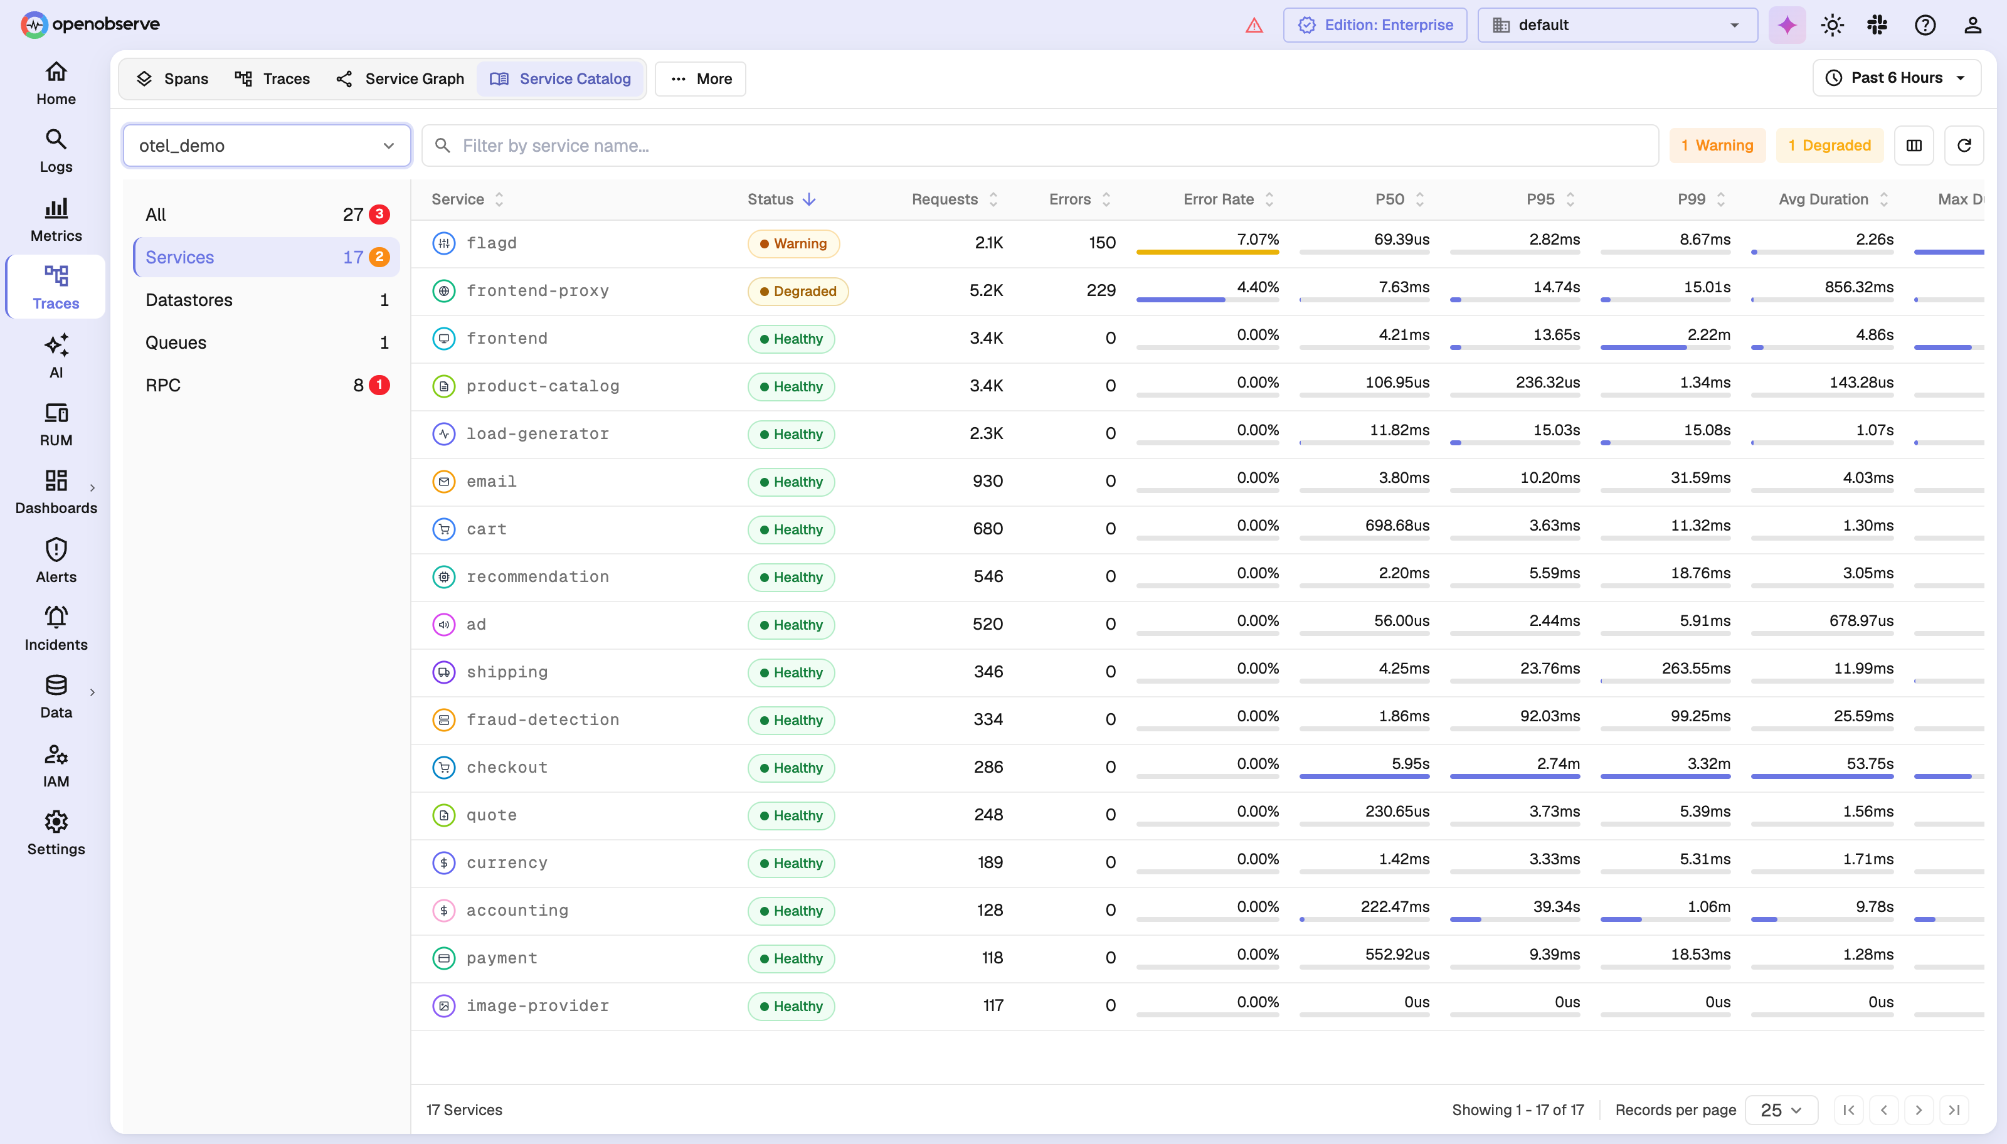Open the user profile menu
The image size is (2007, 1144).
[x=1973, y=25]
